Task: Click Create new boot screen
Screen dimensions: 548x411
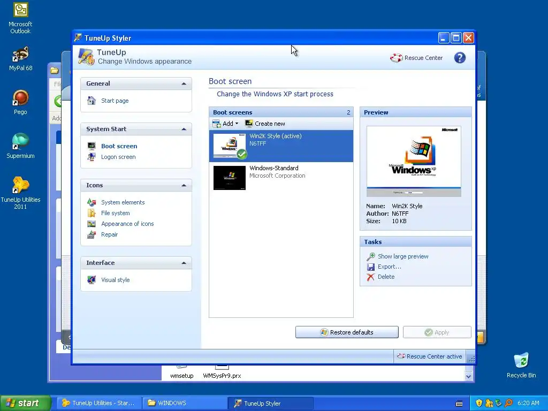Action: click(264, 124)
